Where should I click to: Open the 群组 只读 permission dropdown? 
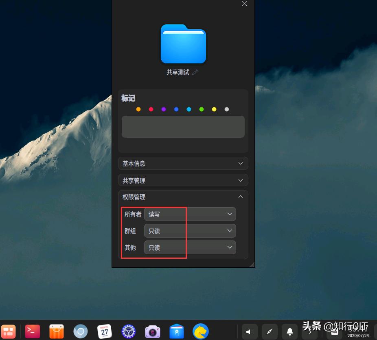coord(189,231)
